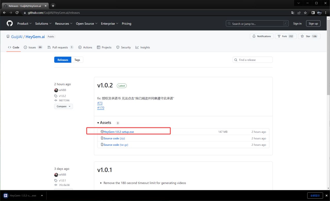Star the HeyGem.ai repository
The image size is (330, 201).
coord(309,36)
